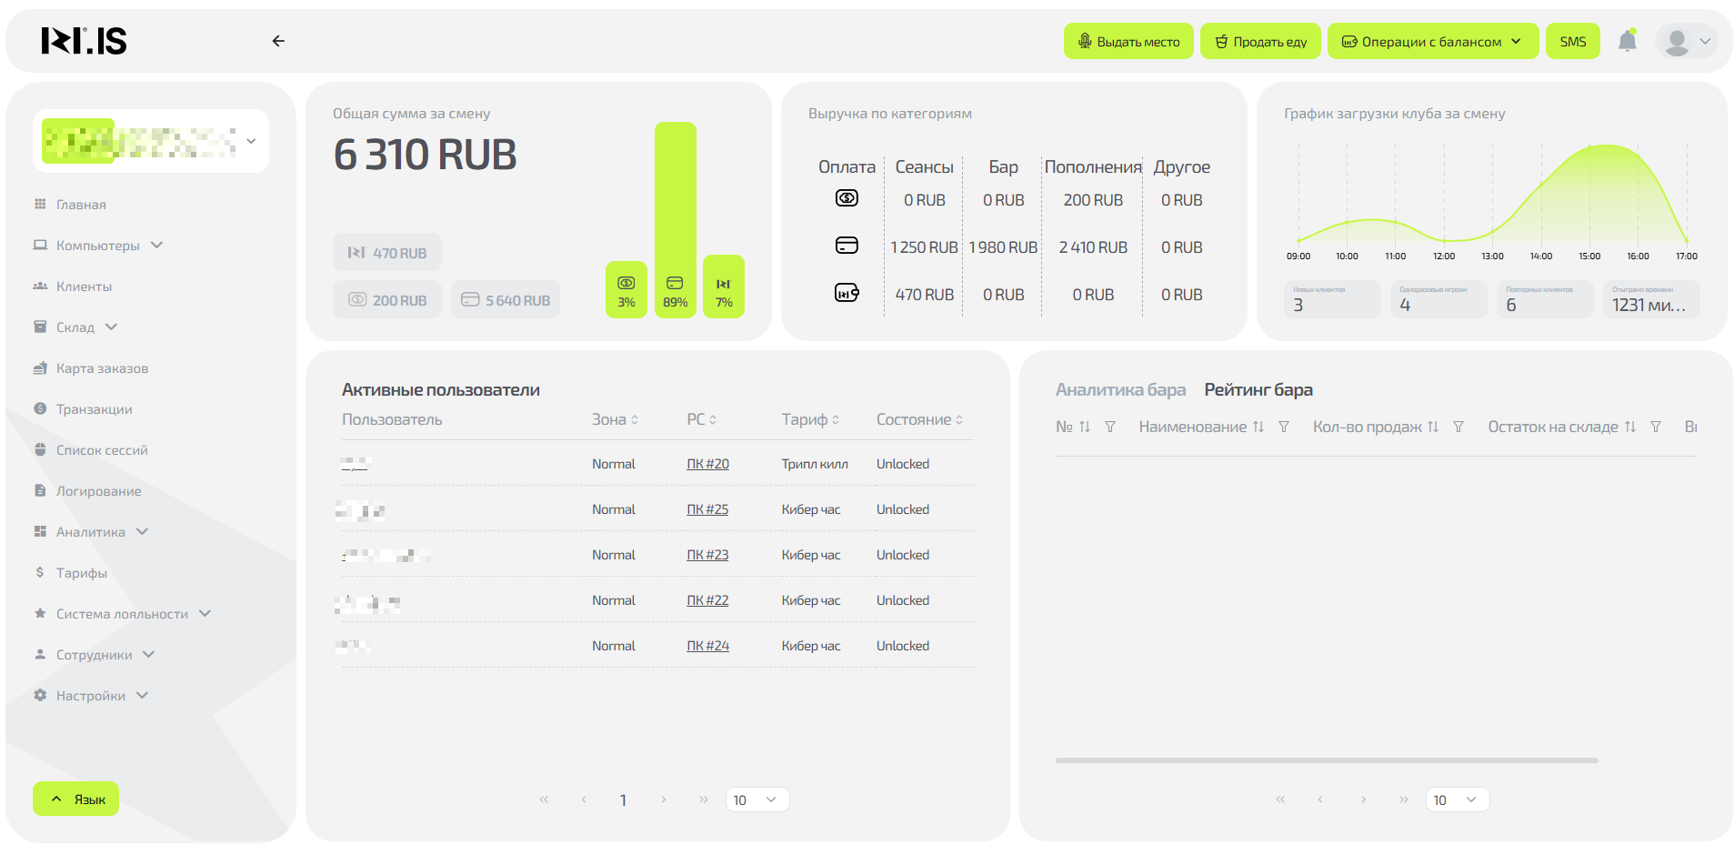Click the cash payment icon in revenue table
The height and width of the screenshot is (845, 1734).
click(x=847, y=198)
